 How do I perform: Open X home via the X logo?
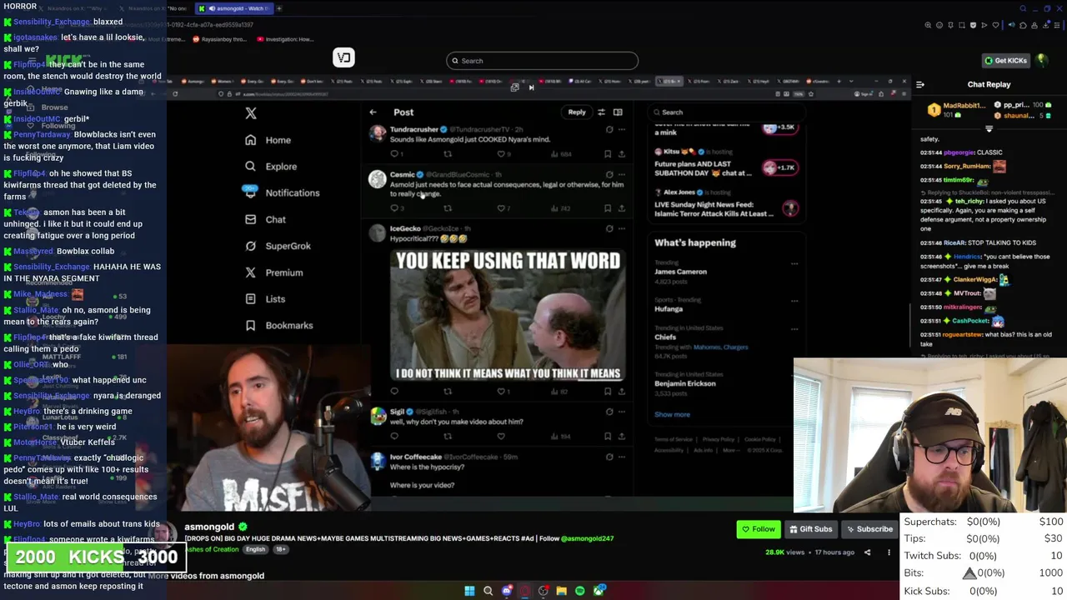click(251, 113)
